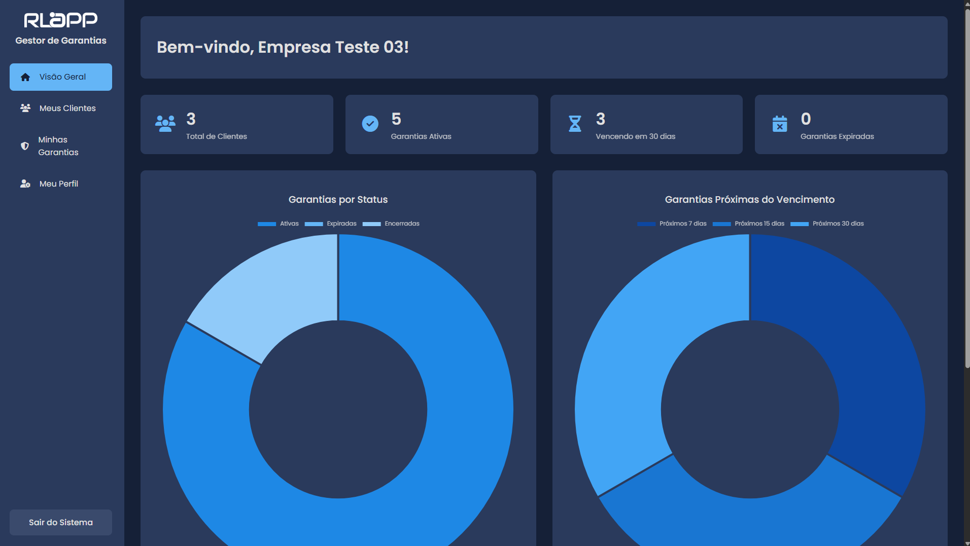Screen dimensions: 970x546
Task: Toggle Próximos 30 dias legend item
Action: [x=827, y=224]
